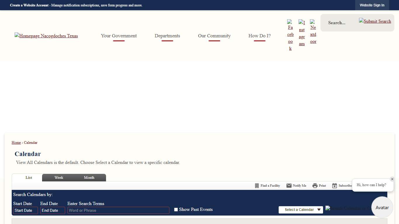Open the How Do I? menu
The height and width of the screenshot is (224, 399).
click(259, 36)
